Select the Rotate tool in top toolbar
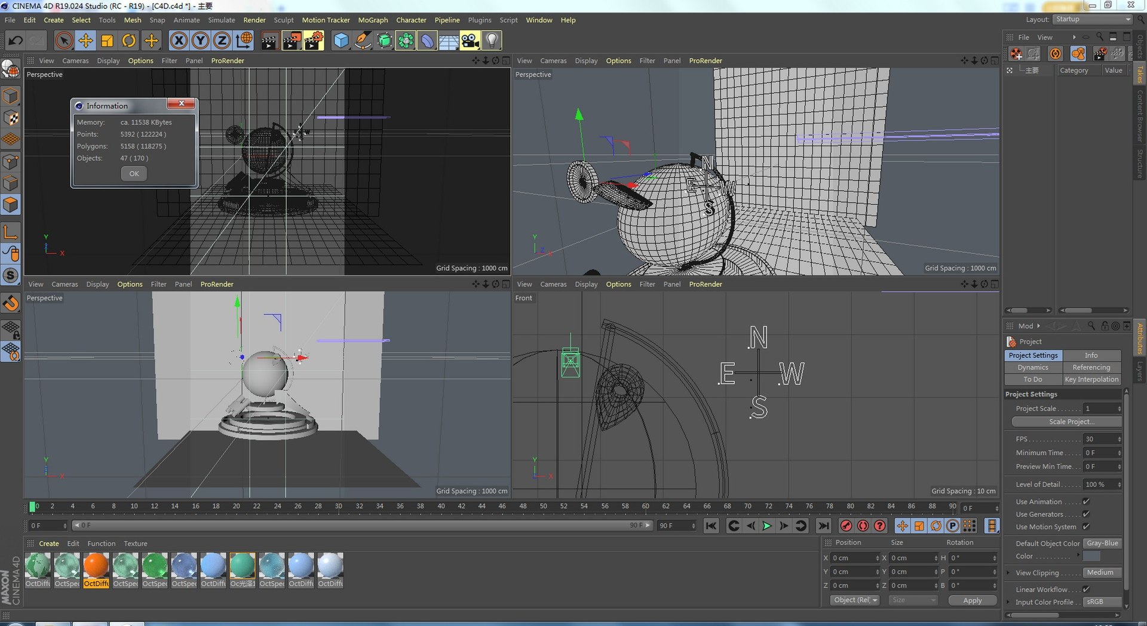 pos(128,41)
